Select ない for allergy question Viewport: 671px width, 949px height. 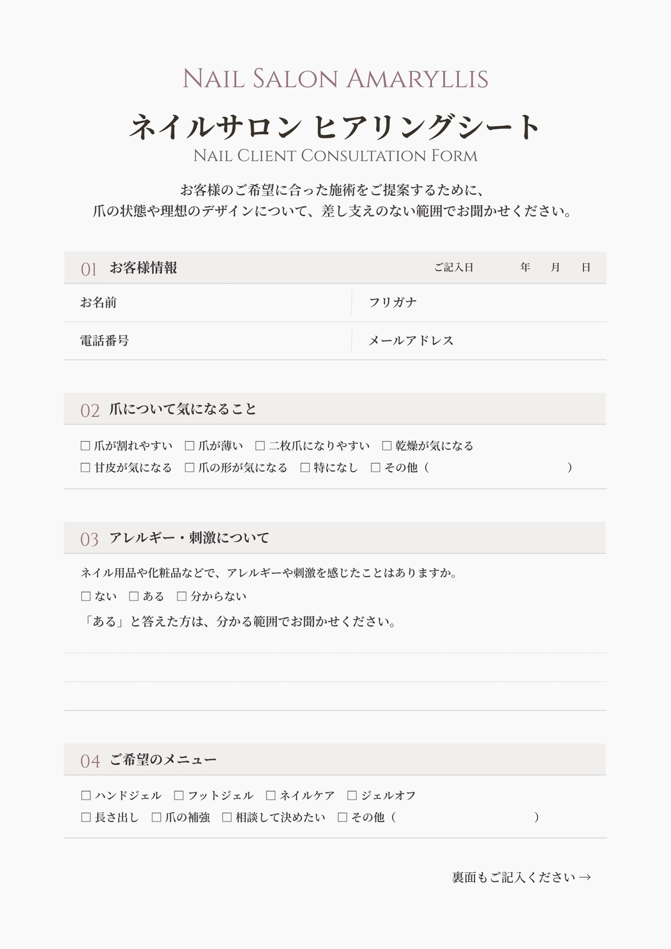click(86, 596)
